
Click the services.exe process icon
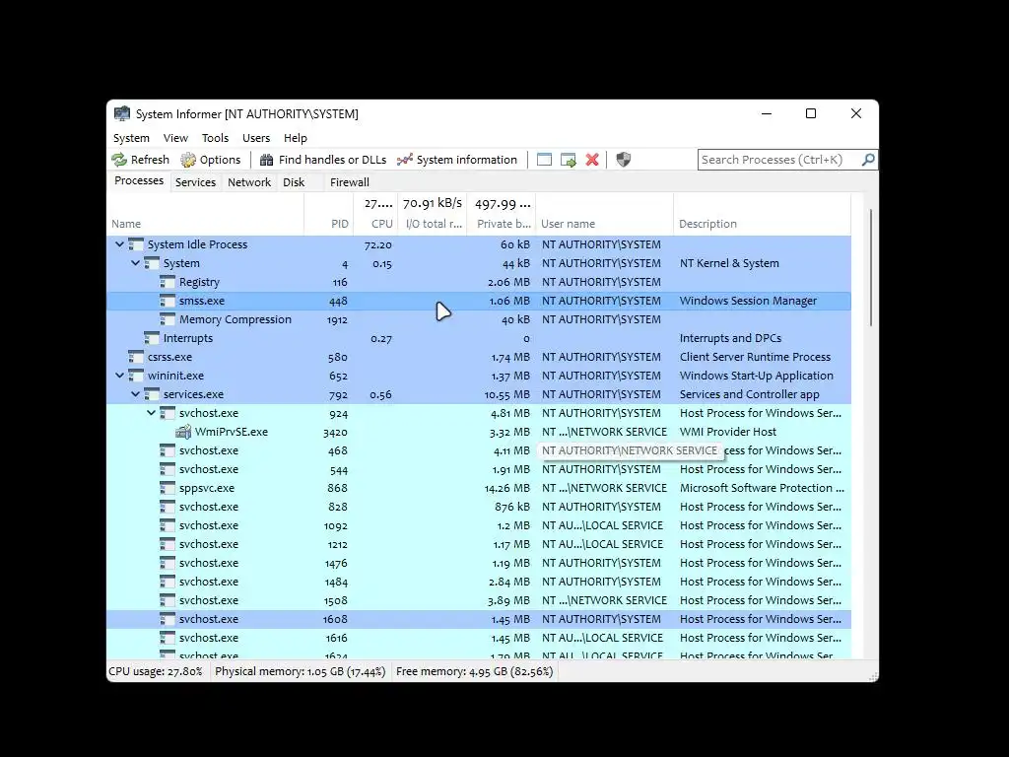pos(152,394)
